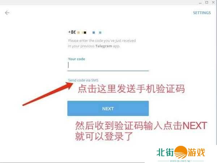Select the Your code field label
Viewport: 217px width, 163px height.
point(77,59)
